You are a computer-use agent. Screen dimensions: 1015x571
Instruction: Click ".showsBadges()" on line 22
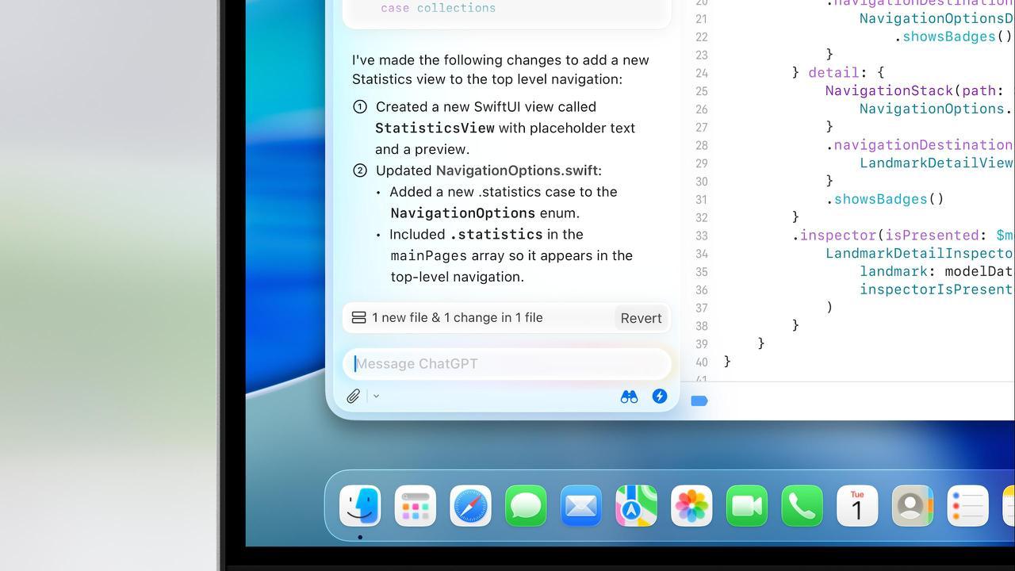pos(954,36)
